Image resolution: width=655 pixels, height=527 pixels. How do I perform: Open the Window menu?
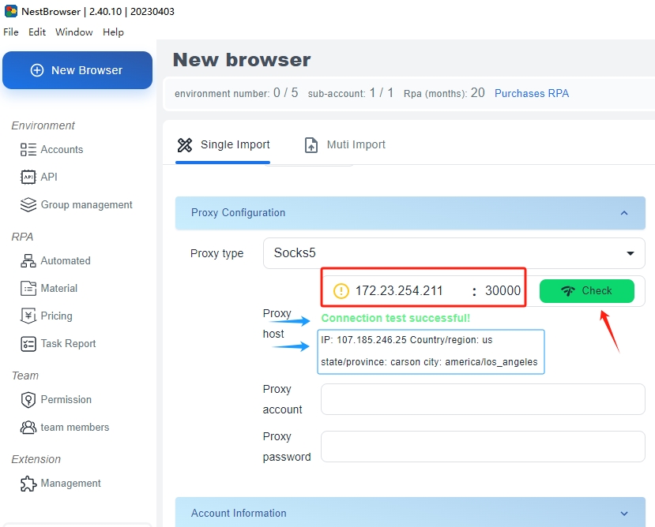73,32
